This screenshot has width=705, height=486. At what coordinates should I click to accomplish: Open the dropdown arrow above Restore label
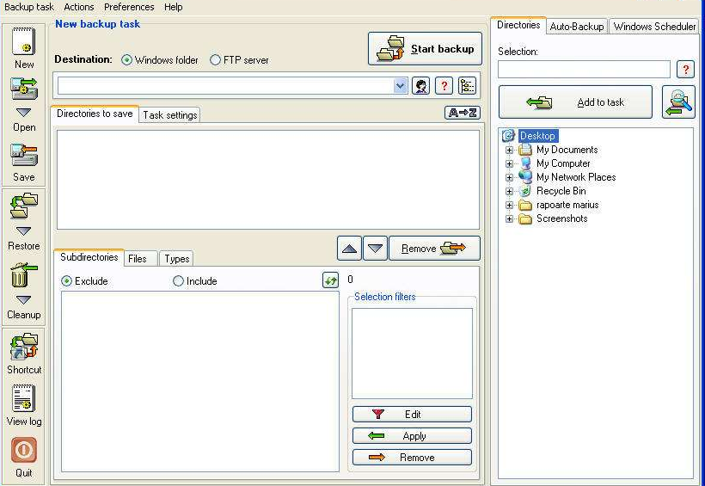pyautogui.click(x=24, y=231)
